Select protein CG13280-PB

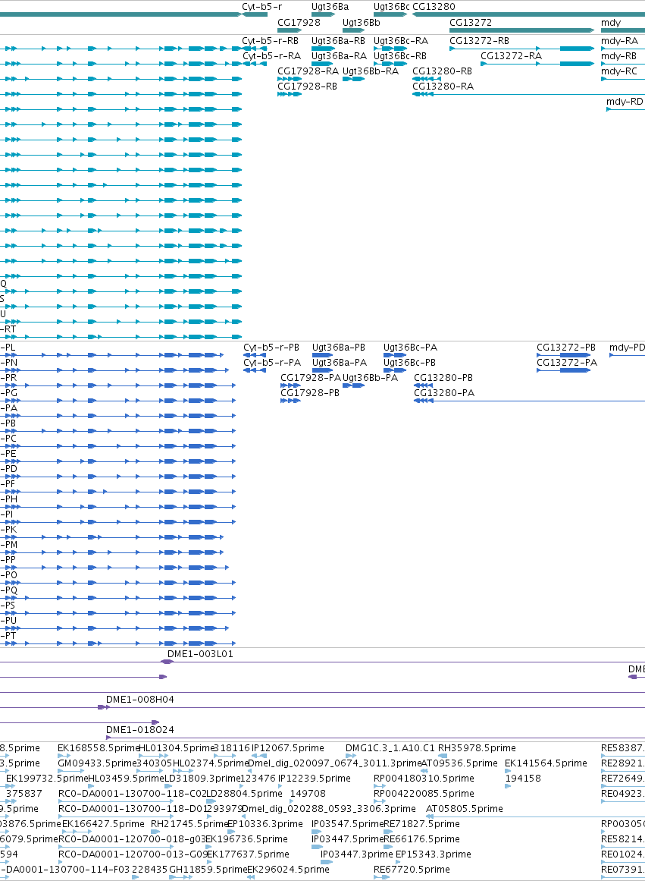coord(443,378)
